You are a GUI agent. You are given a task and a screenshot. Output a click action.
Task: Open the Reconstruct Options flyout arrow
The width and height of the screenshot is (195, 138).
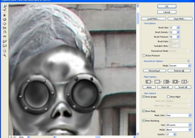[x=188, y=61]
